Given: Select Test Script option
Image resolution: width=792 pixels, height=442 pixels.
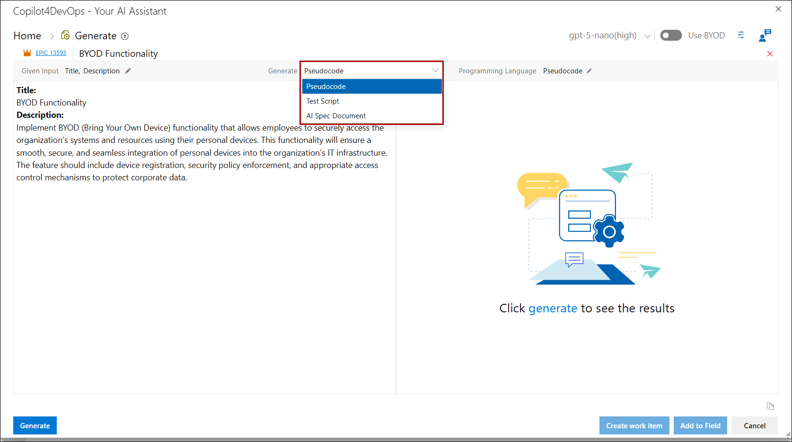Looking at the screenshot, I should pyautogui.click(x=323, y=101).
